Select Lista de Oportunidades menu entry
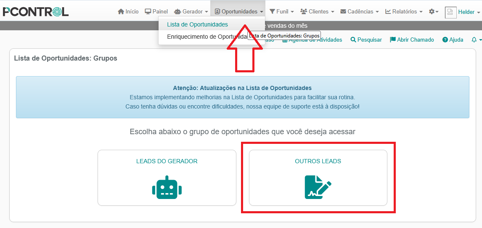 coord(197,24)
